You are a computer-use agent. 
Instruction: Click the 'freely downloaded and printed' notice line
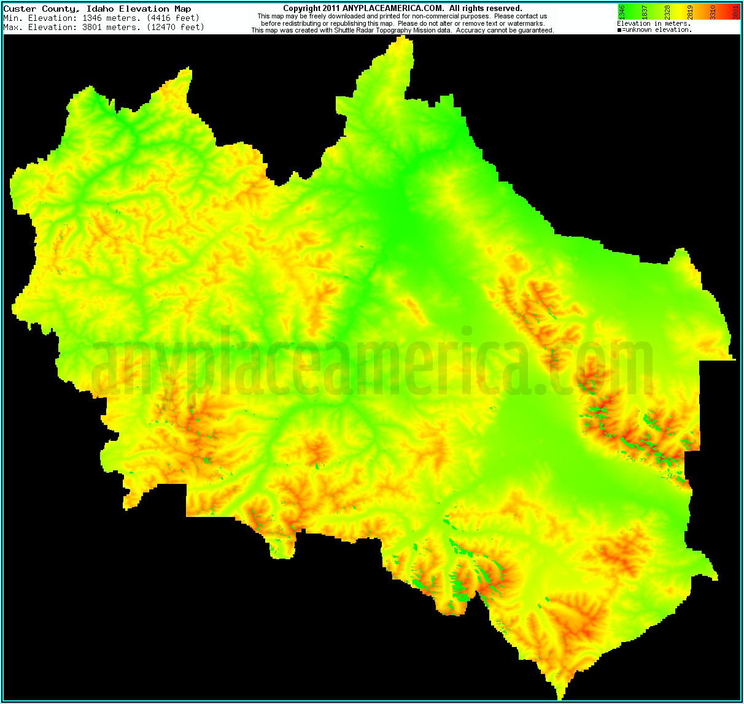point(402,16)
